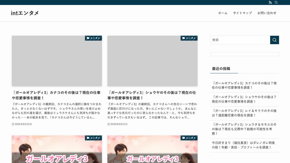The height and width of the screenshot is (163, 290).
Task: Click the search magnifier in top bar
Action: (x=276, y=2)
